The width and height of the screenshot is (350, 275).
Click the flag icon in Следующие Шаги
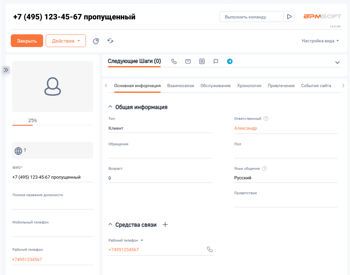click(216, 61)
